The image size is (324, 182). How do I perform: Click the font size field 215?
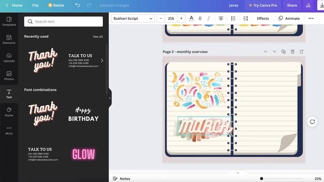(171, 18)
